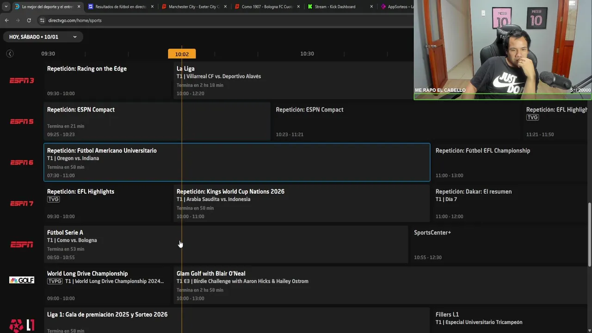Go back in guide with left arrow
Viewport: 592px width, 333px height.
(x=10, y=54)
